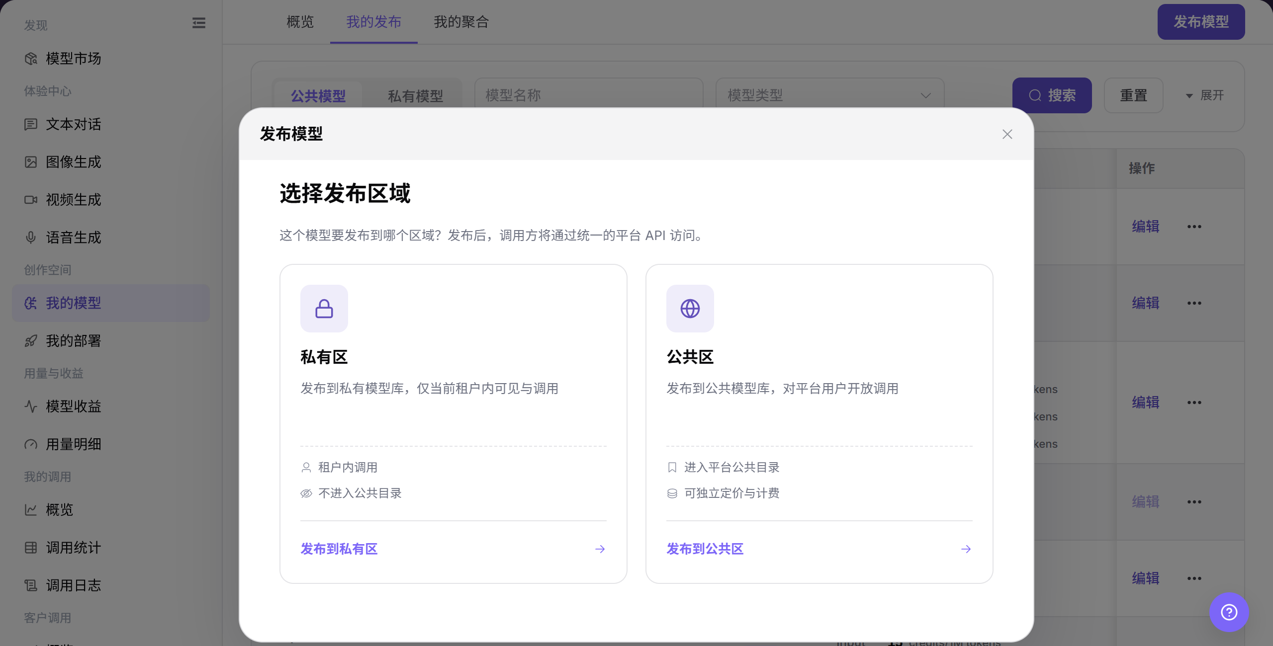Click 编辑 in the third table row
Screen dimensions: 1273x646
(1146, 403)
